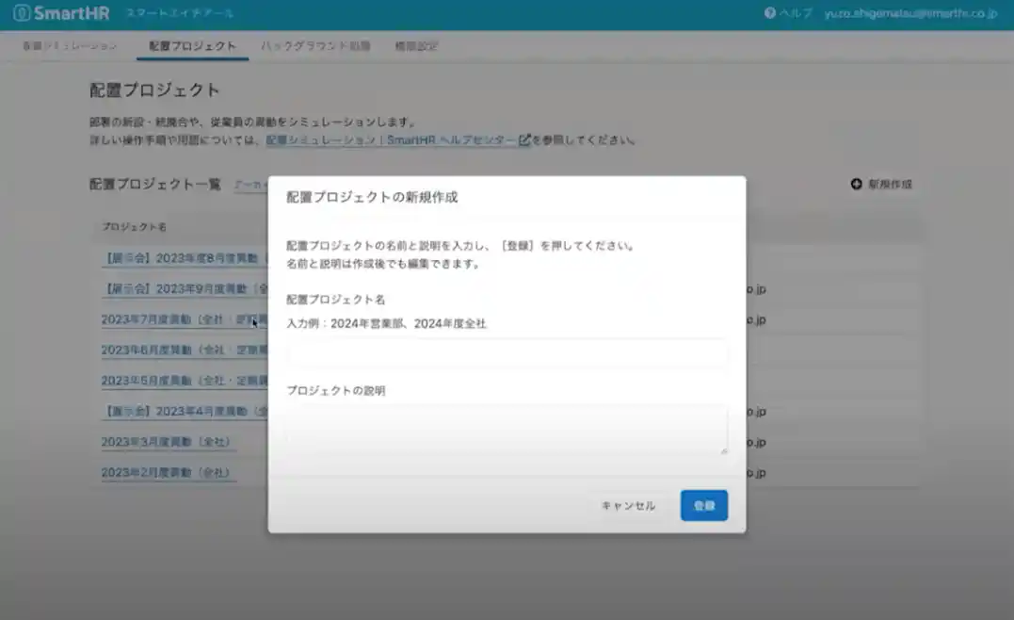Grab the resize handle of the description textarea
Viewport: 1014px width, 620px height.
coord(723,450)
